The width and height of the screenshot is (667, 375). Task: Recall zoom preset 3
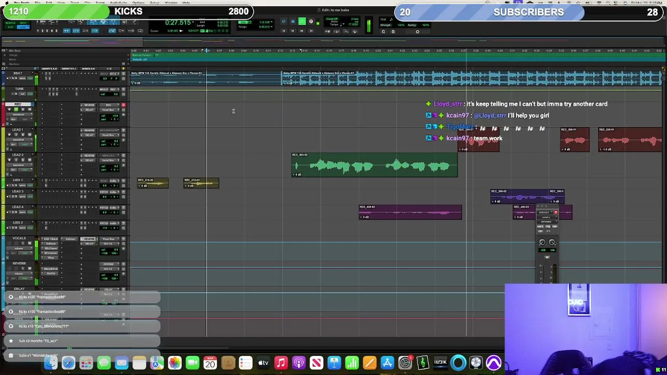47,31
